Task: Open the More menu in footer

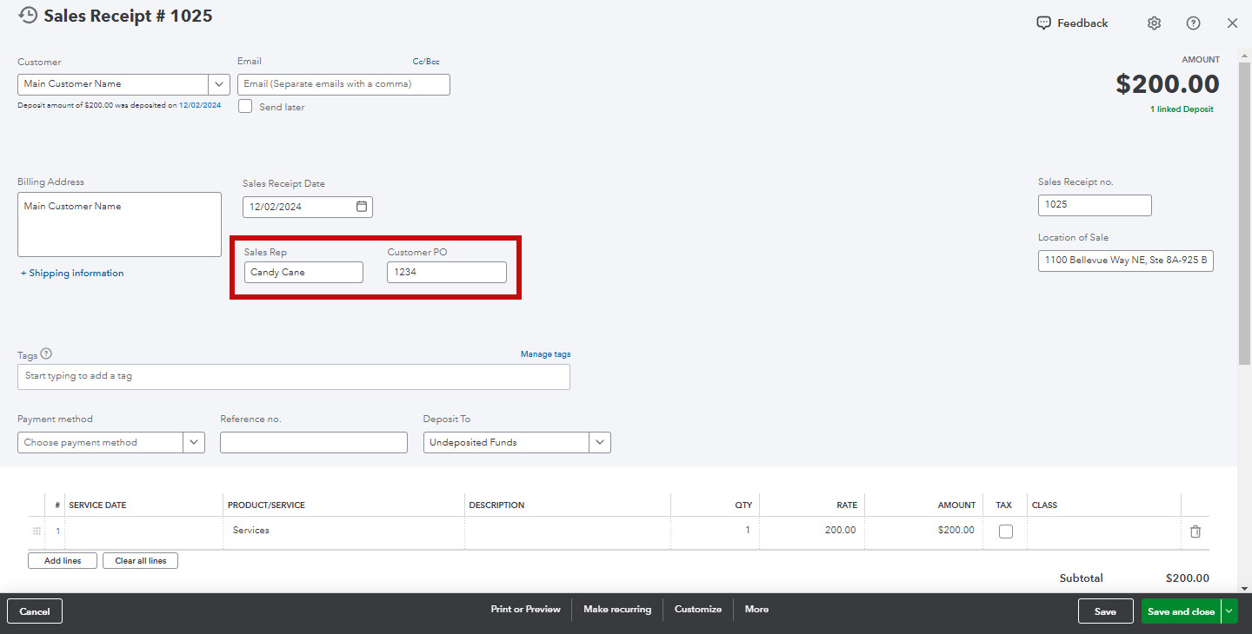Action: [756, 610]
